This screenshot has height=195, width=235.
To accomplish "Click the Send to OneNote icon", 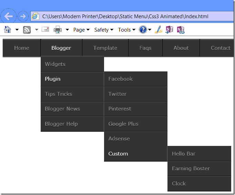I will click(169, 30).
